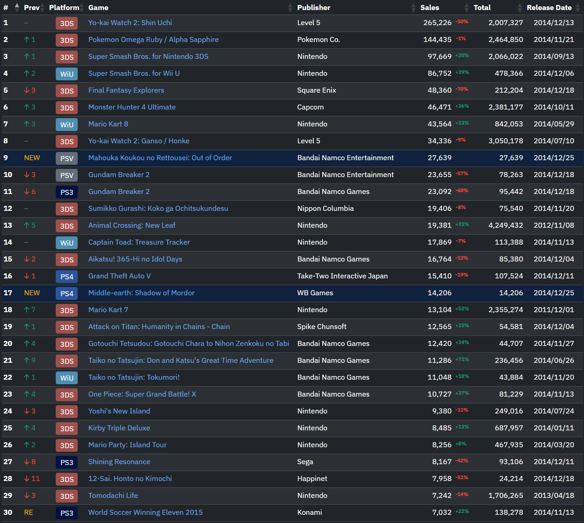Open Gotouchi Tetsudou game link
Screen dimensions: 584x523
189,343
